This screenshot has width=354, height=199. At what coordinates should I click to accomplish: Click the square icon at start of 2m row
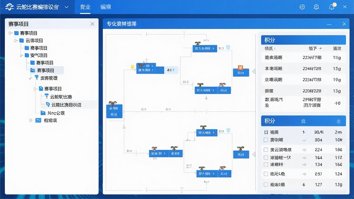coord(266,132)
